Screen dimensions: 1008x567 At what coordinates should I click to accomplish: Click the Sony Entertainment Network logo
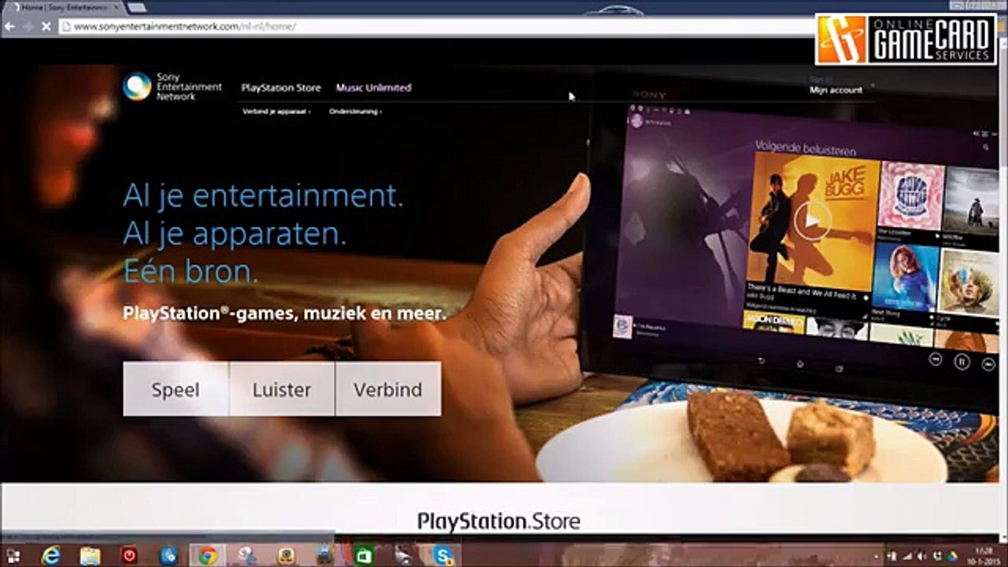[x=172, y=87]
